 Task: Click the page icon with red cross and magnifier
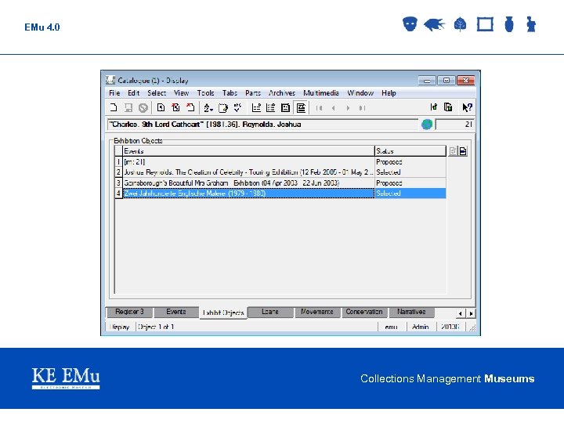[176, 107]
